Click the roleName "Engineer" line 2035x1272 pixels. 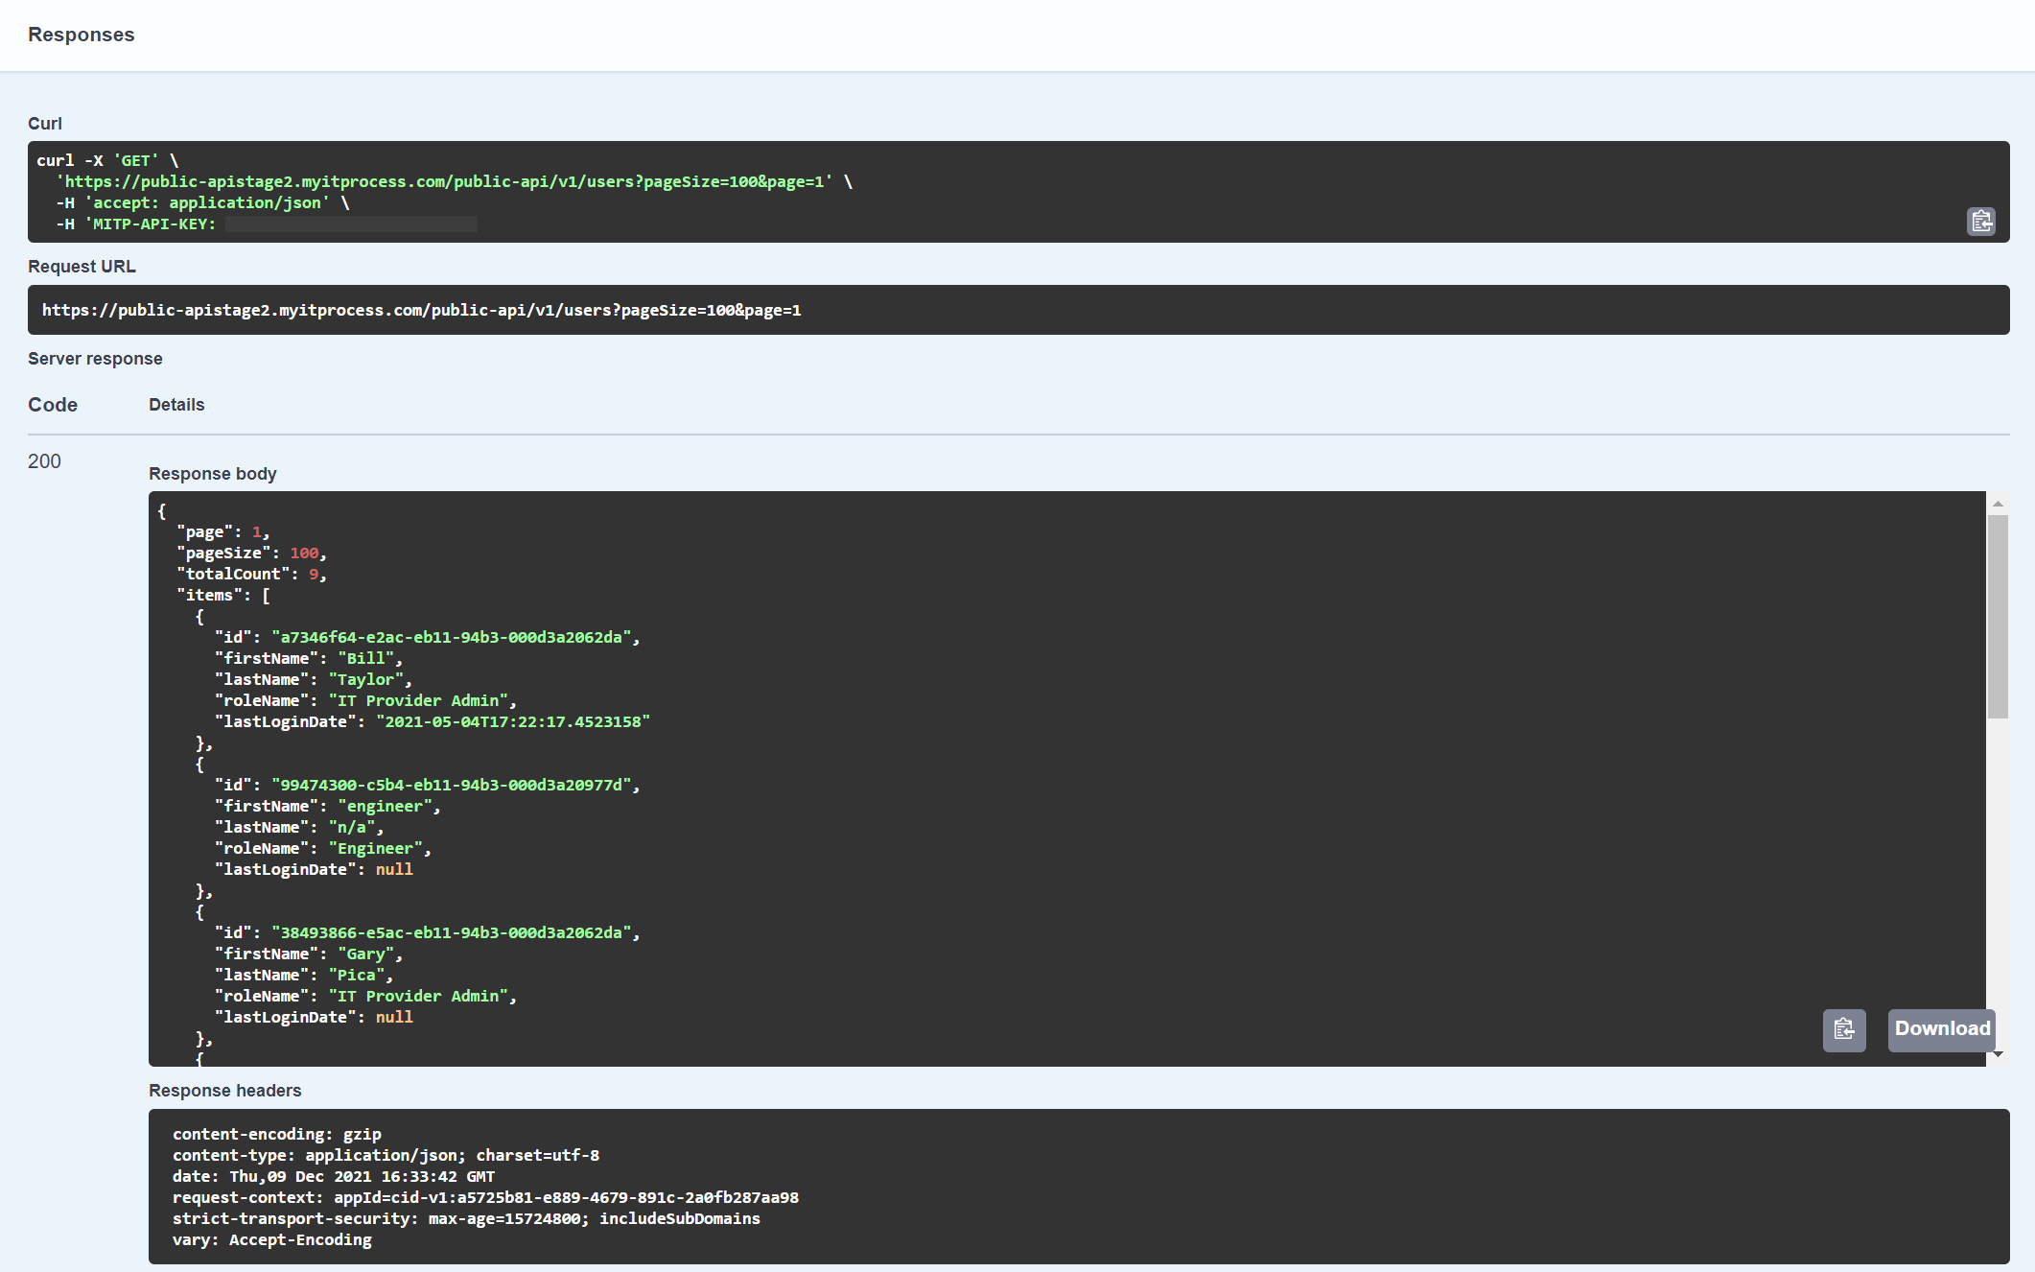point(322,848)
